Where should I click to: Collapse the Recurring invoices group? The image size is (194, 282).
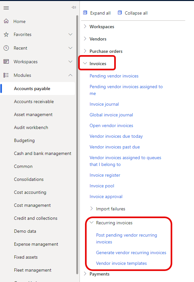click(91, 223)
